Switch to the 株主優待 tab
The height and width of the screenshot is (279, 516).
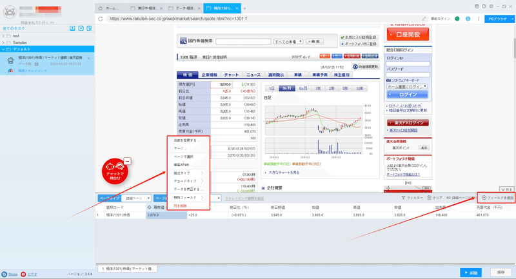342,75
